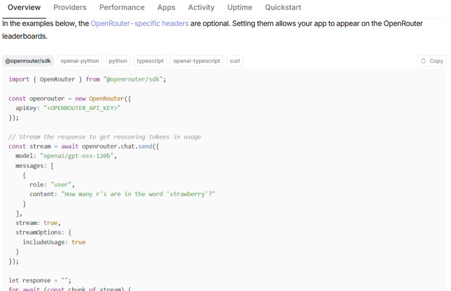The width and height of the screenshot is (451, 291).
Task: Open the Performance tab
Action: click(122, 8)
